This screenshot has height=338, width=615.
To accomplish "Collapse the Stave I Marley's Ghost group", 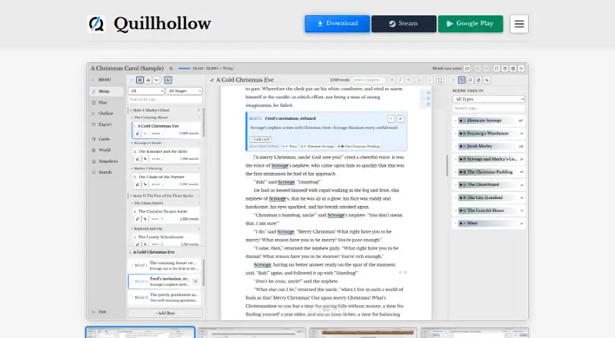I will 131,110.
